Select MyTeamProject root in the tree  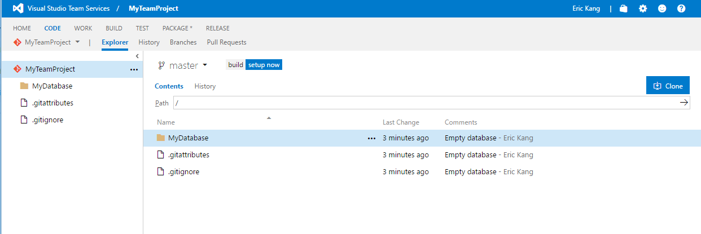click(x=71, y=69)
